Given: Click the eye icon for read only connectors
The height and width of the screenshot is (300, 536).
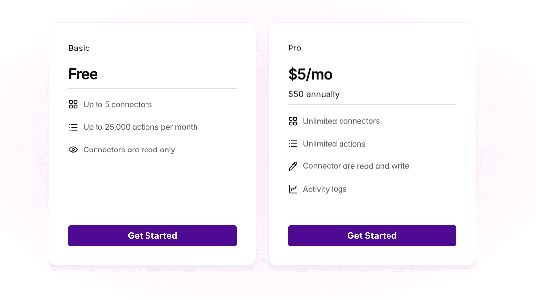Looking at the screenshot, I should pos(73,150).
